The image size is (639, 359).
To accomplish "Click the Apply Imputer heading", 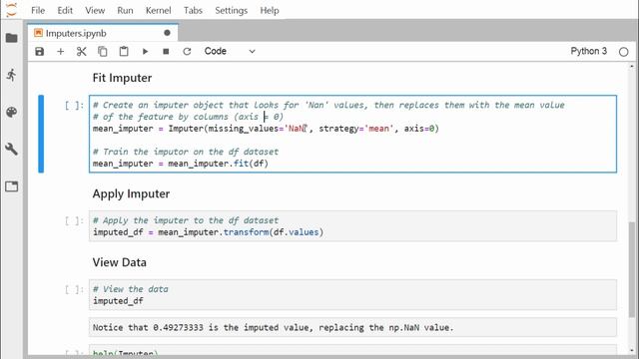I will pyautogui.click(x=131, y=193).
